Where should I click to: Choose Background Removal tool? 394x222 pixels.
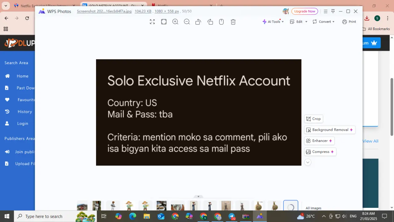330,130
